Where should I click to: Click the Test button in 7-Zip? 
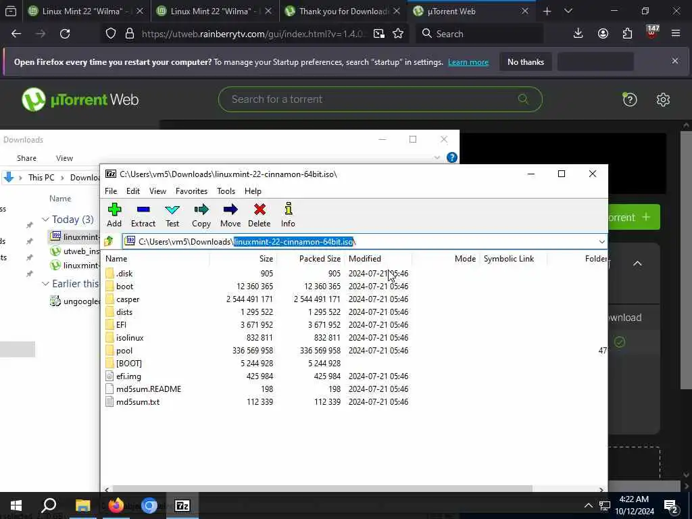click(x=172, y=215)
